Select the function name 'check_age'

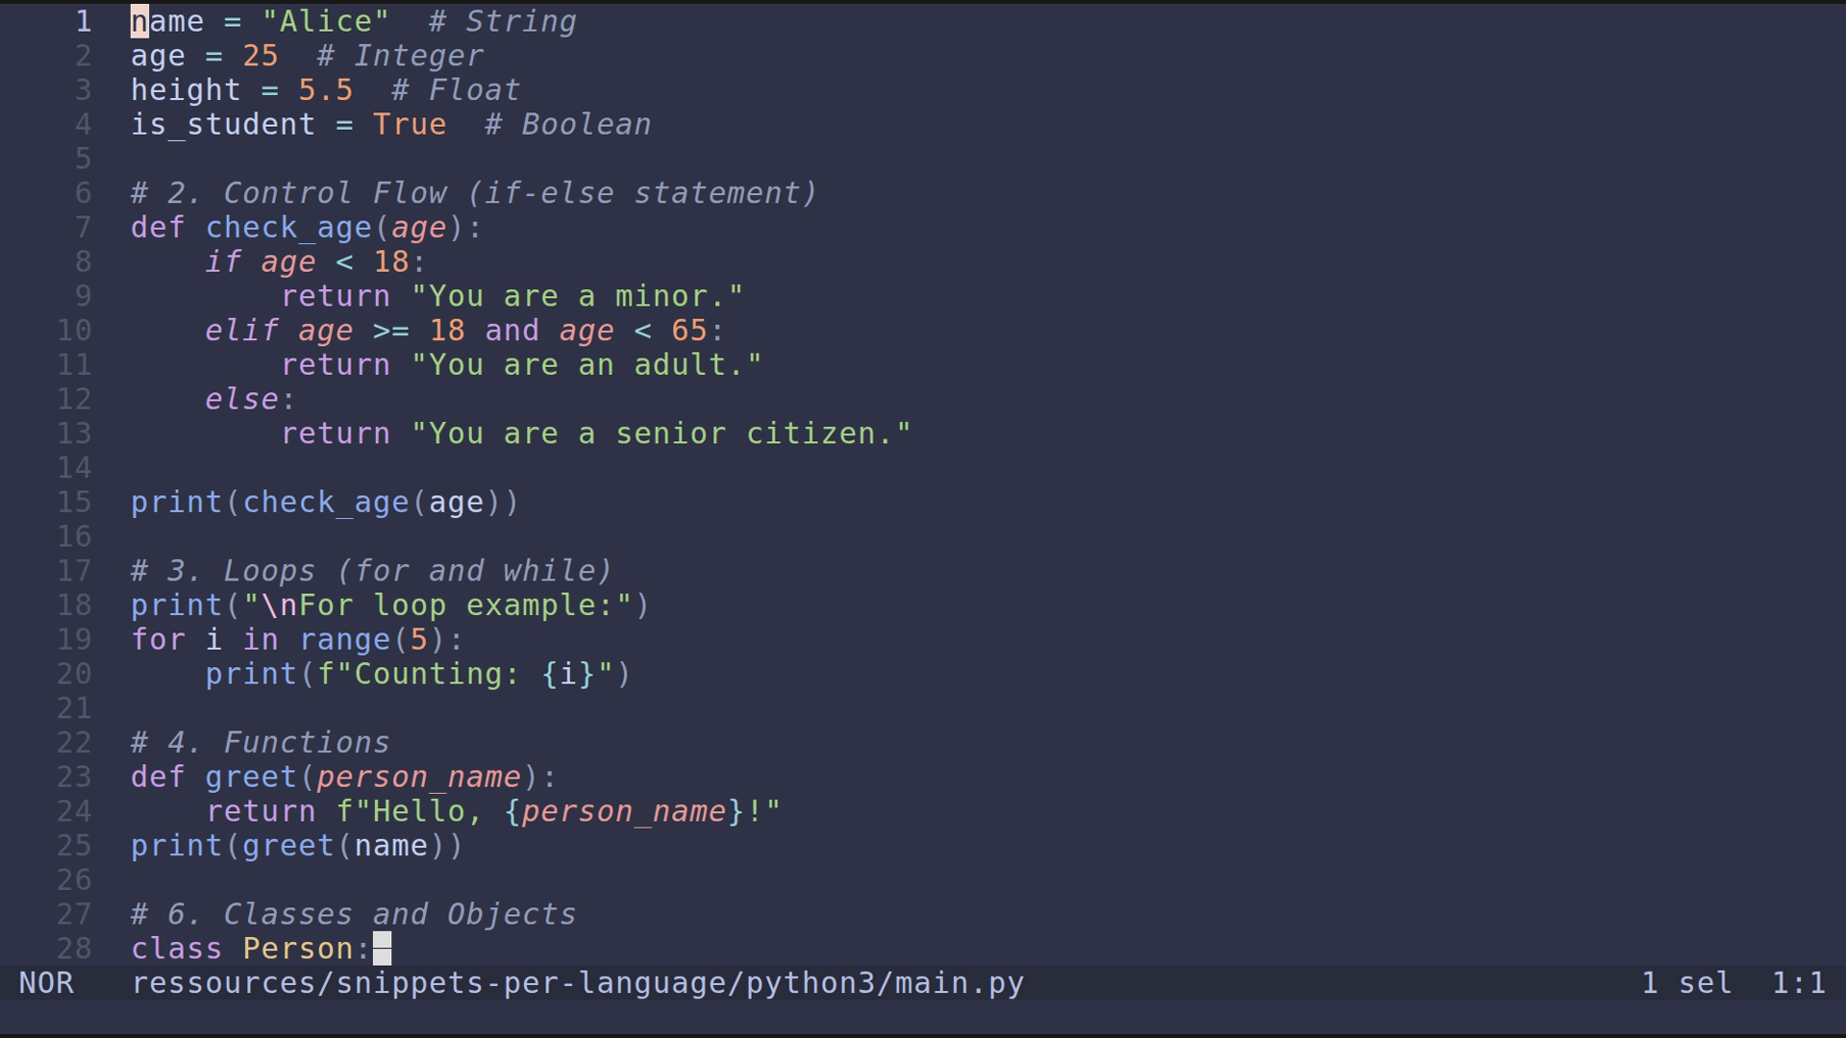(288, 227)
